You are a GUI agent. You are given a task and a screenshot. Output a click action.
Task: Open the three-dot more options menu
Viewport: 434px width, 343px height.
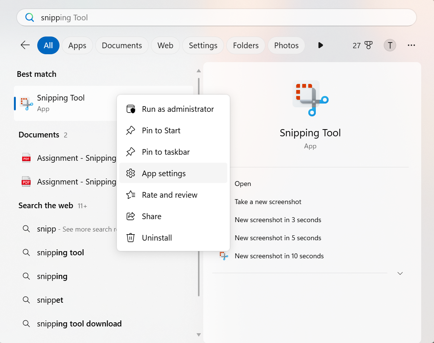click(411, 45)
